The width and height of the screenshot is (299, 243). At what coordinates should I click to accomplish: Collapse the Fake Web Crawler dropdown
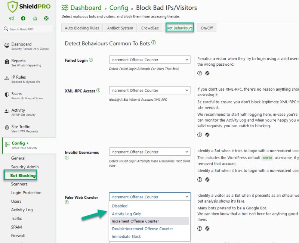150,197
